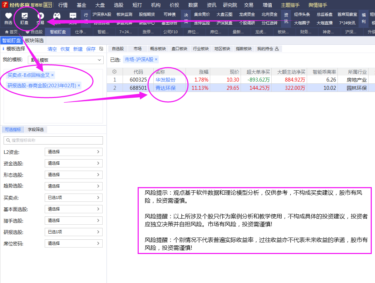Open the speech bubble chat icon
The height and width of the screenshot is (283, 375).
[73, 16]
